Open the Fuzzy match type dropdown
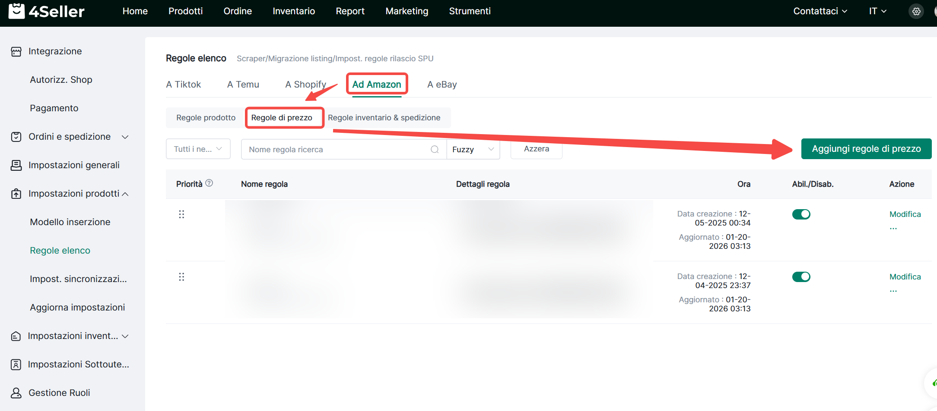Screen dimensions: 937x411 coord(473,150)
